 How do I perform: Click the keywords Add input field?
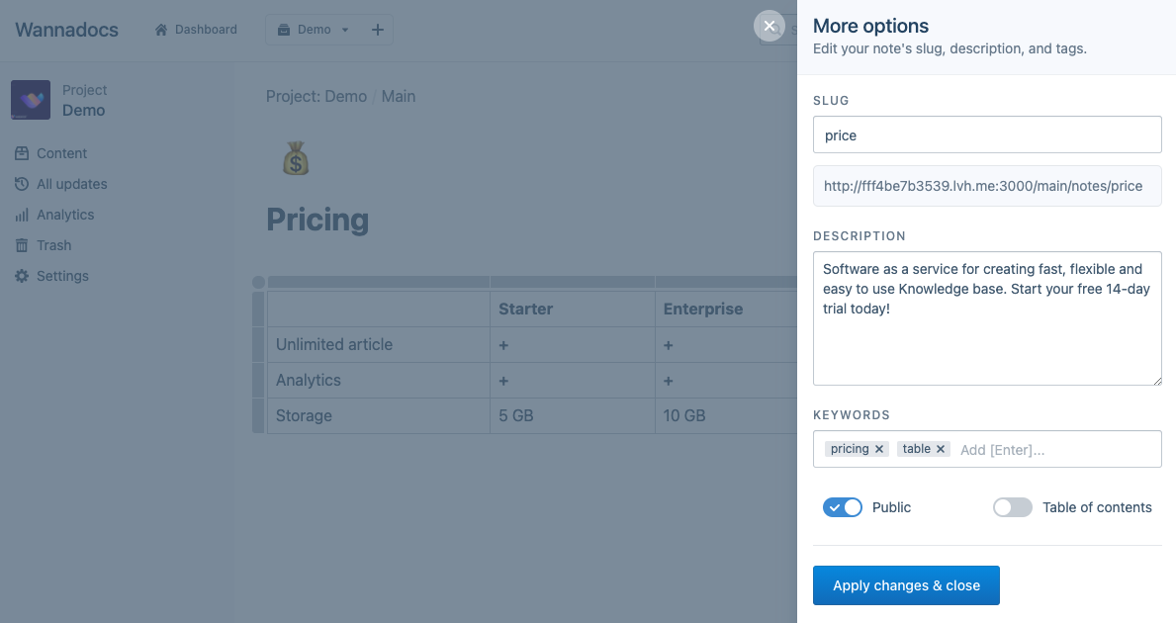1053,449
